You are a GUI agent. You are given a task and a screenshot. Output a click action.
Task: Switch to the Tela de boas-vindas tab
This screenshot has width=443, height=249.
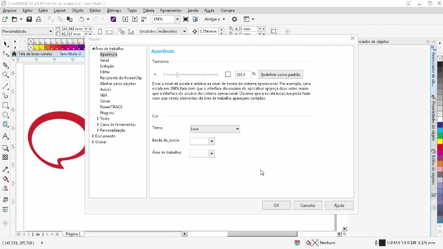(x=35, y=54)
